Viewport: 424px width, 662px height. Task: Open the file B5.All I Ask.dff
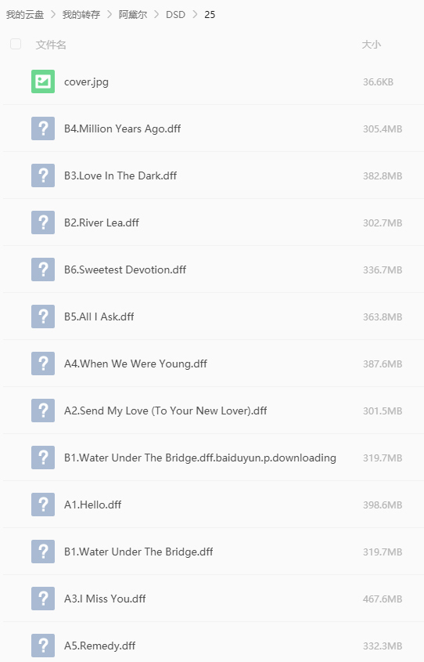click(99, 317)
